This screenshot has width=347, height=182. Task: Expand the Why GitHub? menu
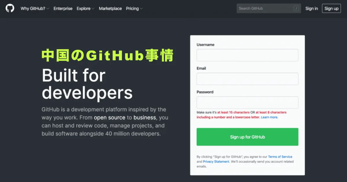pyautogui.click(x=35, y=8)
